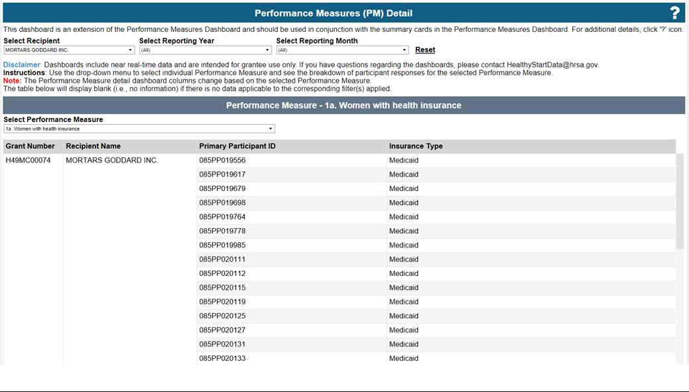The width and height of the screenshot is (689, 392).
Task: Select participant ID 085PP020133
Action: click(222, 358)
